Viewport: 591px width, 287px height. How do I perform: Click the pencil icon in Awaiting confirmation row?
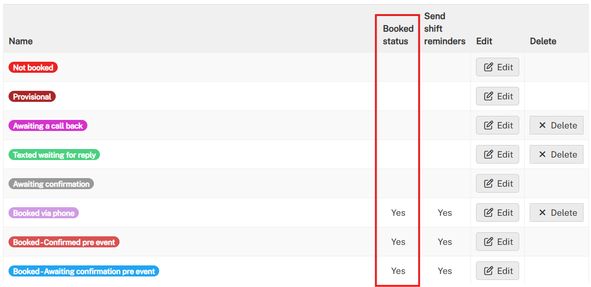pyautogui.click(x=488, y=184)
